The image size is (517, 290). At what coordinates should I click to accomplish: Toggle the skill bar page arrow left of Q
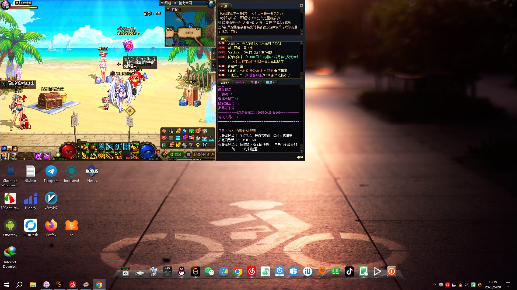79,147
